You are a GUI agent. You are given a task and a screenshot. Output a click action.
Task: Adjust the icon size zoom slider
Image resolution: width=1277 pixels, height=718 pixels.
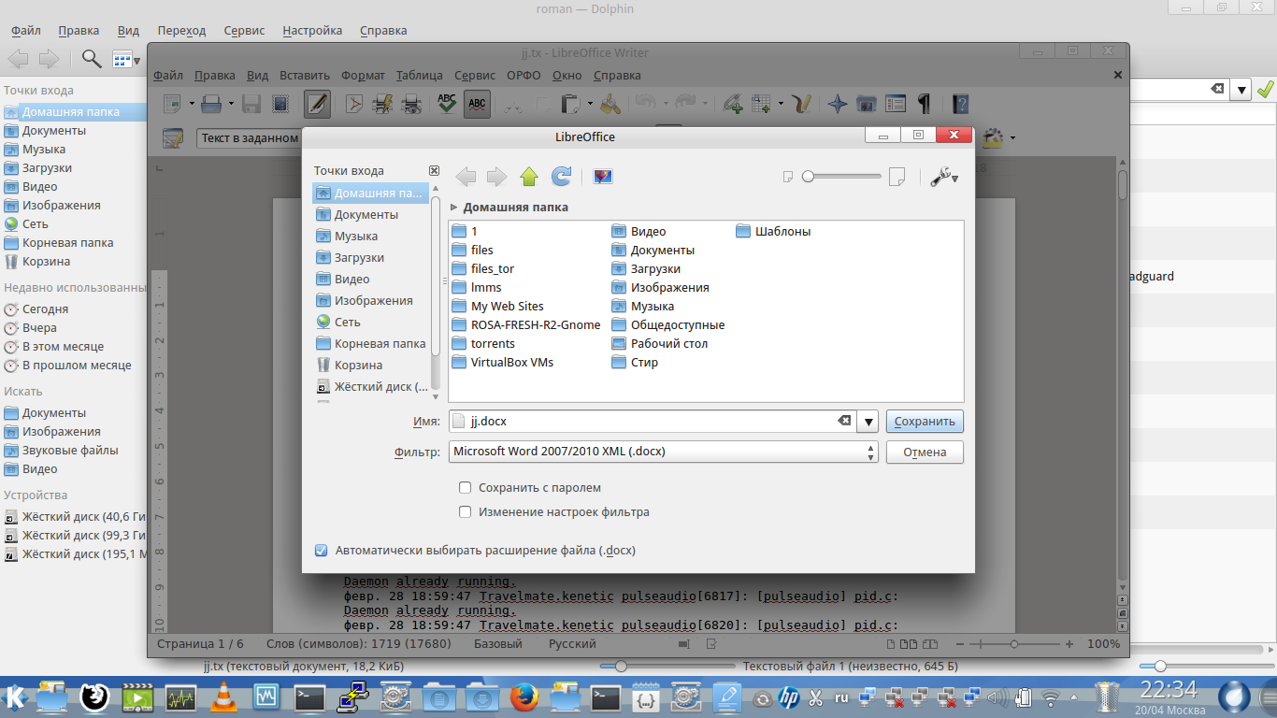(809, 177)
